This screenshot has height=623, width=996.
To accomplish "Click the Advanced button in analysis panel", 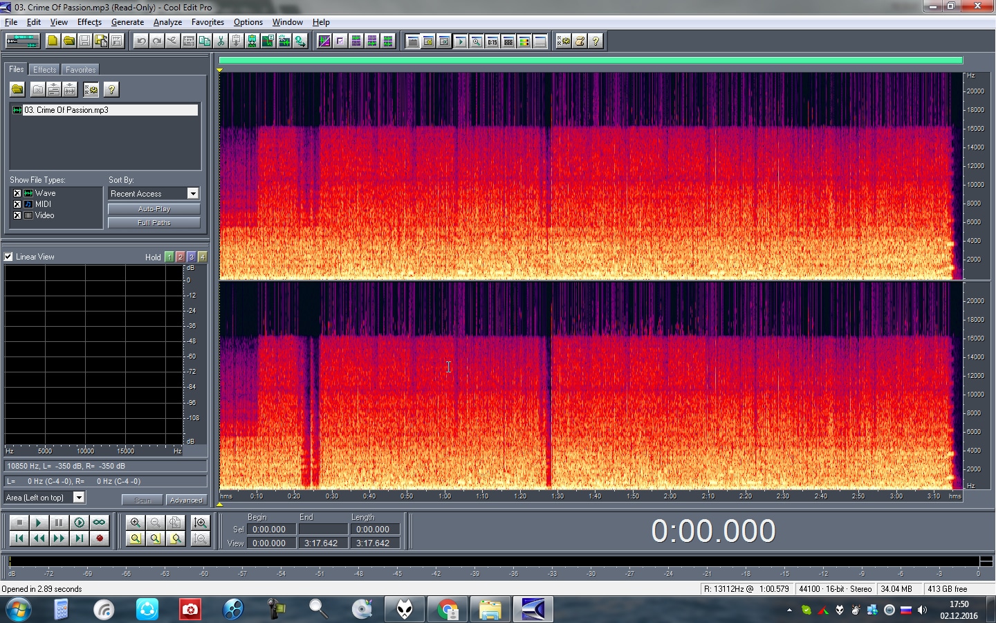I will [186, 500].
